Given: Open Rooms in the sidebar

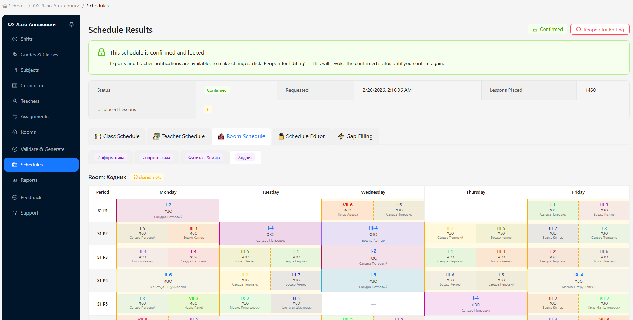Looking at the screenshot, I should coord(41,132).
